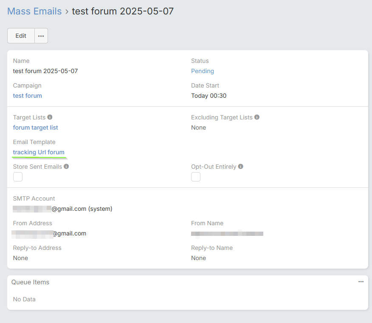Click the From Address email value
The height and width of the screenshot is (323, 372).
coord(50,233)
